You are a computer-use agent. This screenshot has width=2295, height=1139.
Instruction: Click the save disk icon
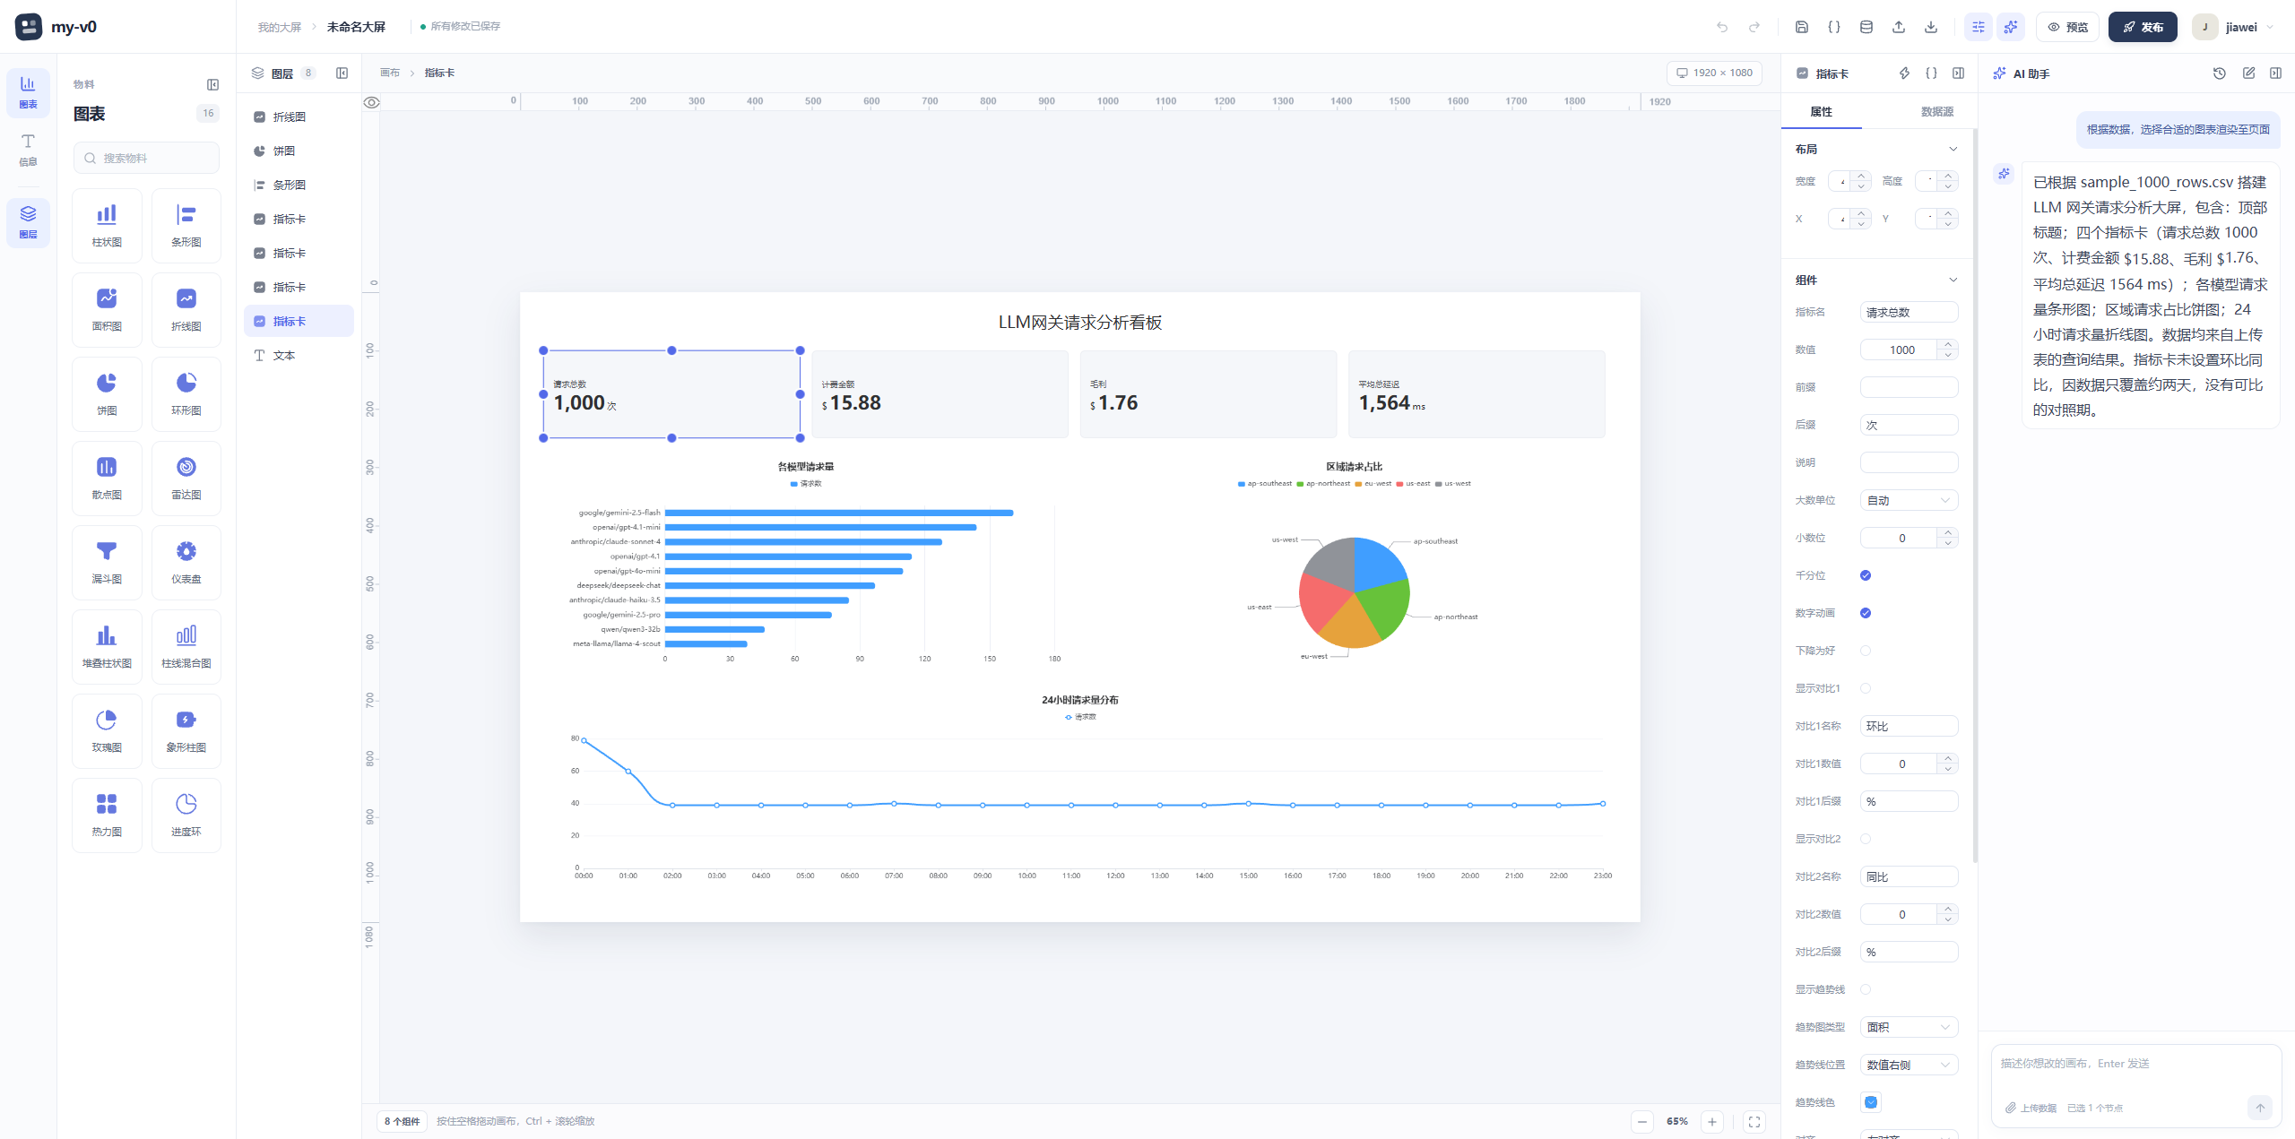(x=1802, y=27)
